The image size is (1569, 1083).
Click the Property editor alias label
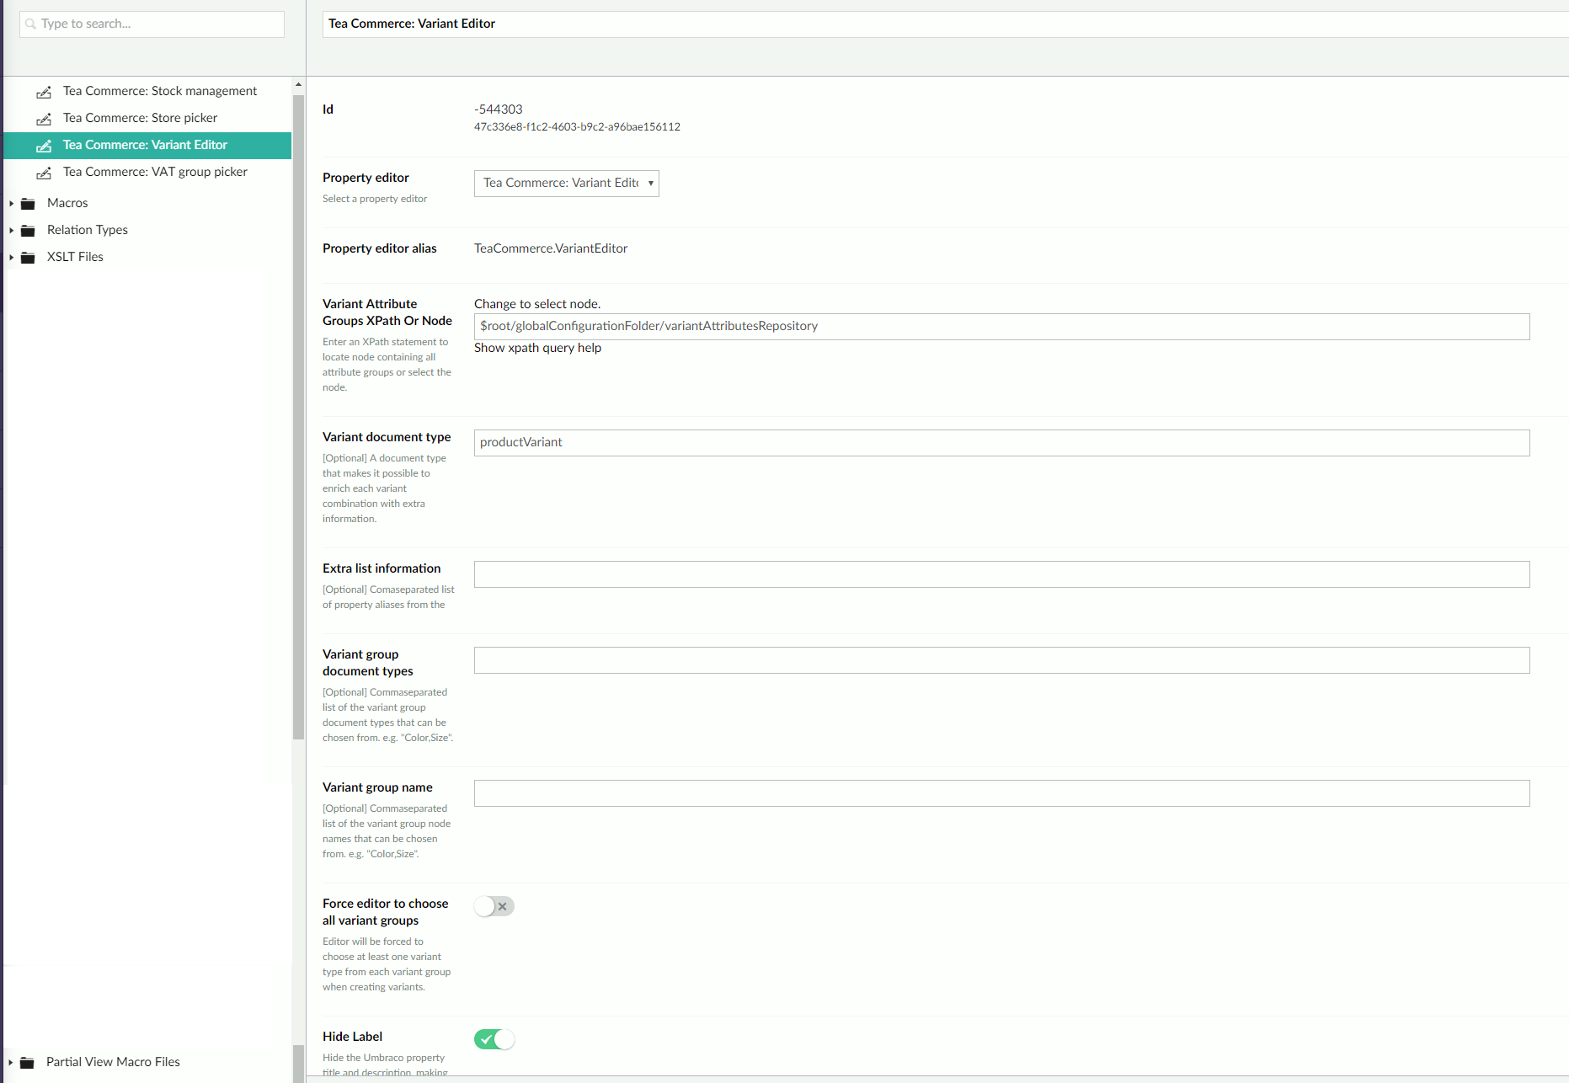379,248
